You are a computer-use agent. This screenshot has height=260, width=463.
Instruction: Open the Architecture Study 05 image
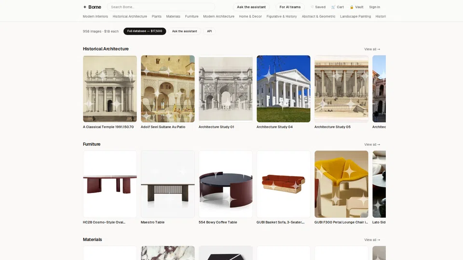pyautogui.click(x=341, y=89)
